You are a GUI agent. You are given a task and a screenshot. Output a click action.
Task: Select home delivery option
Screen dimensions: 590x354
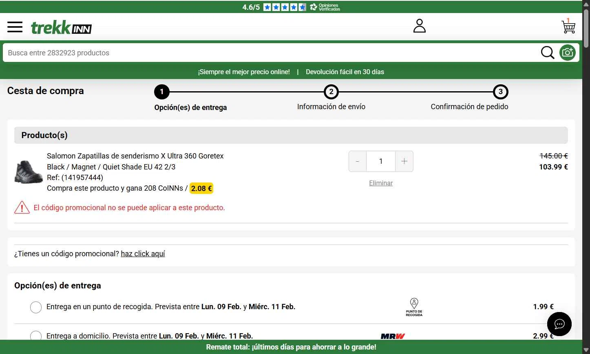[36, 336]
